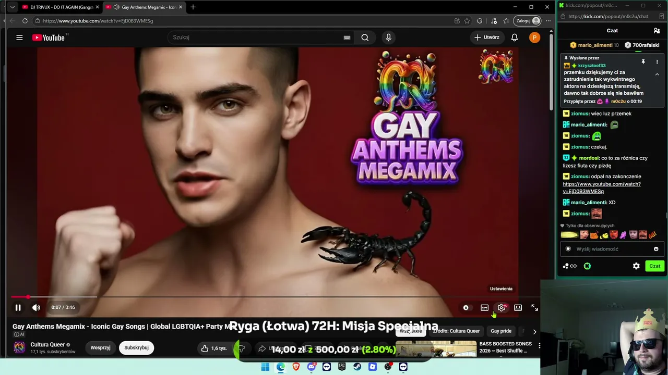The width and height of the screenshot is (668, 375).
Task: Open YouTube notifications bell
Action: (x=515, y=37)
